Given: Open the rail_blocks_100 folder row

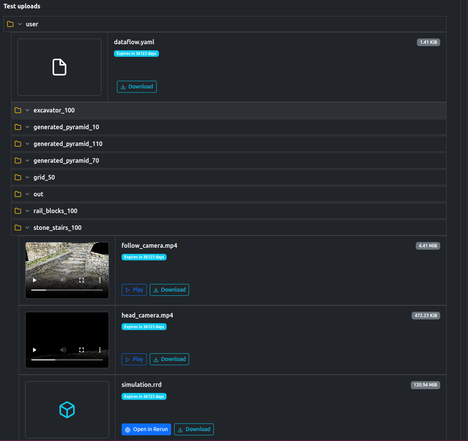Looking at the screenshot, I should coord(55,211).
